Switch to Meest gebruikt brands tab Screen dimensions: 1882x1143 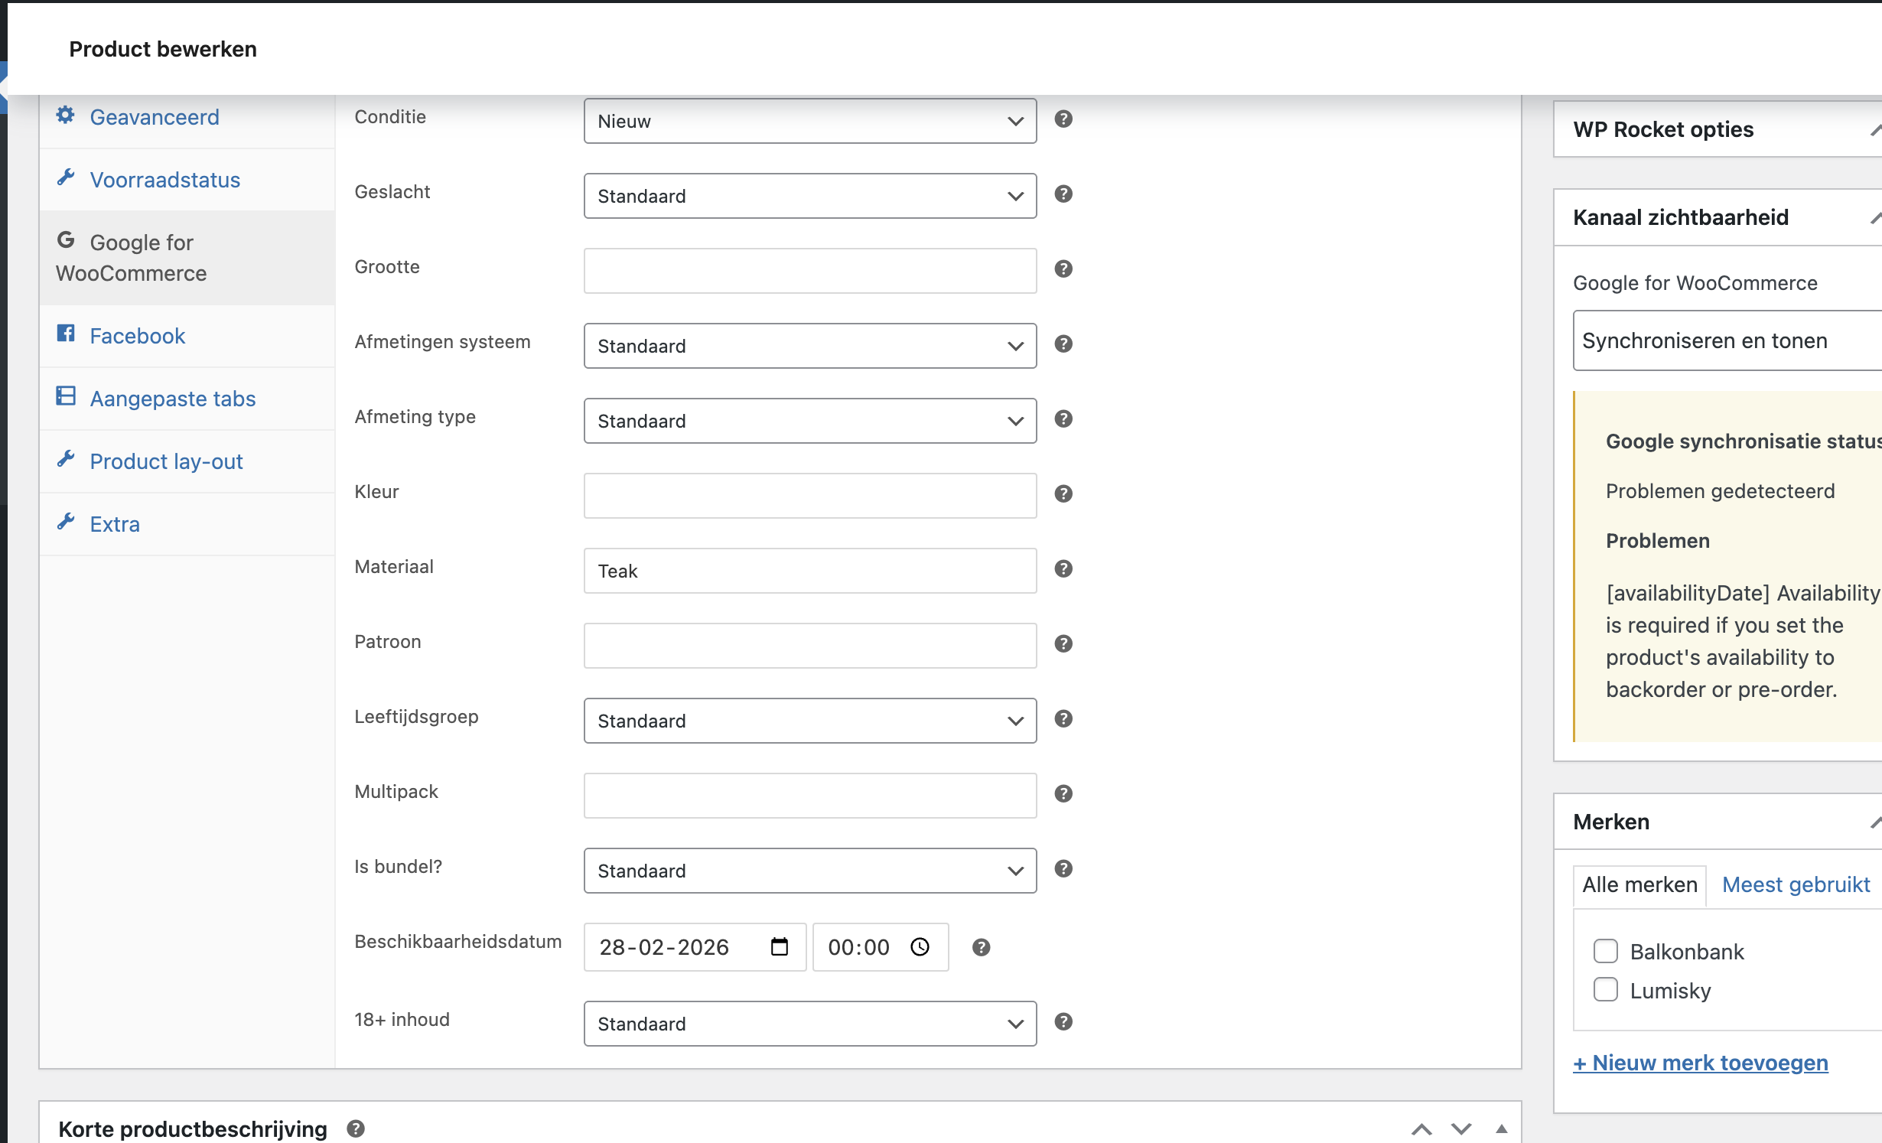click(x=1796, y=885)
